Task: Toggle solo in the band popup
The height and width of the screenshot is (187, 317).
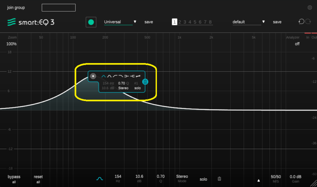Action: (x=137, y=88)
